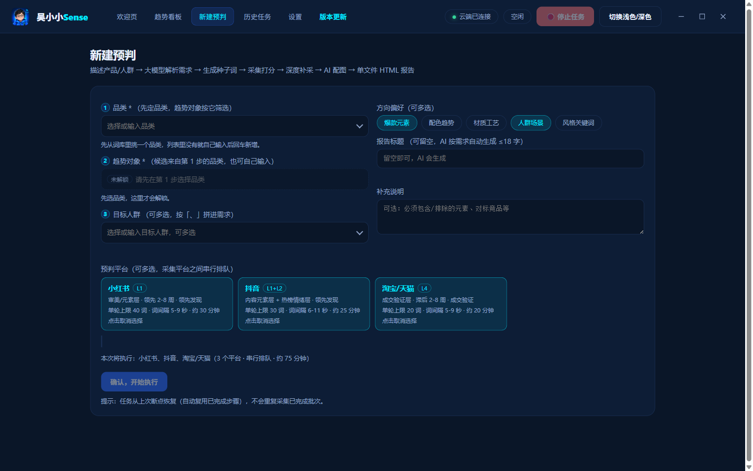Go to the 欢迎页 tab
Screen dimensions: 753x471
click(127, 17)
